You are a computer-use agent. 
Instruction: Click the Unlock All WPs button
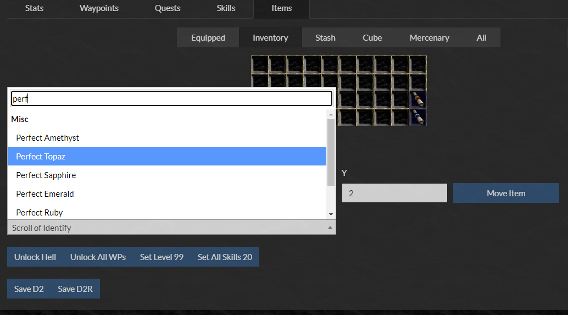point(98,257)
